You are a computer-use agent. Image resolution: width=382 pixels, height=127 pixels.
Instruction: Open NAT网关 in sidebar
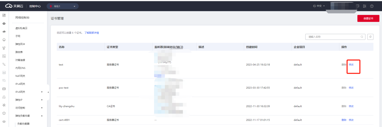pos(20,76)
